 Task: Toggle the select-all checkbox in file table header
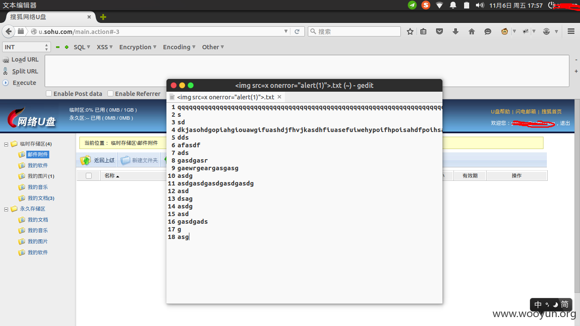[x=89, y=176]
